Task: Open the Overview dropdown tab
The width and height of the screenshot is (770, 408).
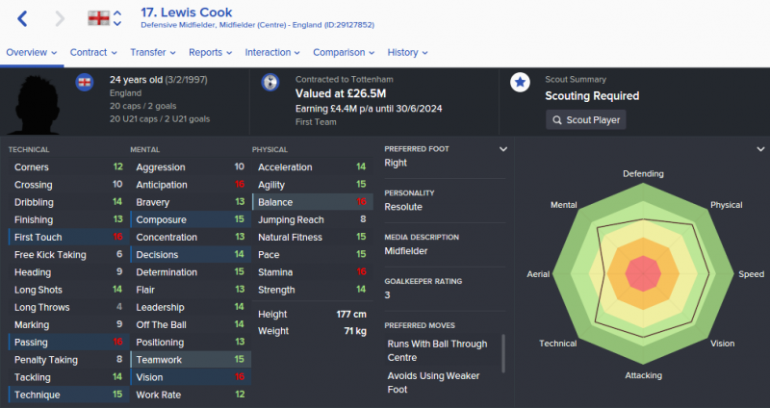Action: click(32, 52)
